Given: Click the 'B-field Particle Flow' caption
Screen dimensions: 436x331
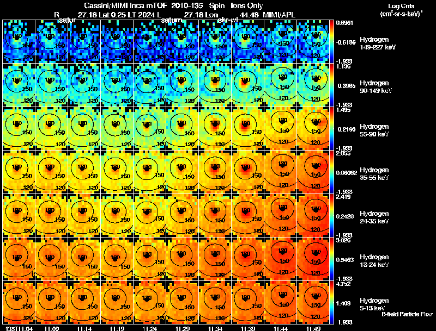Looking at the screenshot, I should tap(407, 314).
